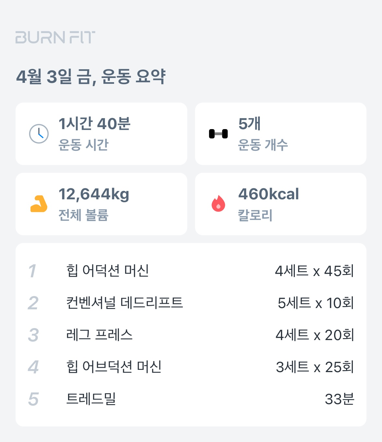The width and height of the screenshot is (382, 442).
Task: Click exercise number 5 in the list
Action: coord(33,399)
